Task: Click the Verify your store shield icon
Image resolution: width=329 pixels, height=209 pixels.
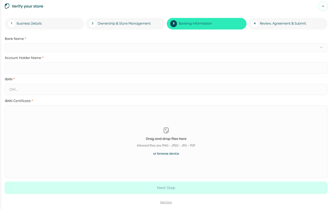Action: tap(7, 6)
